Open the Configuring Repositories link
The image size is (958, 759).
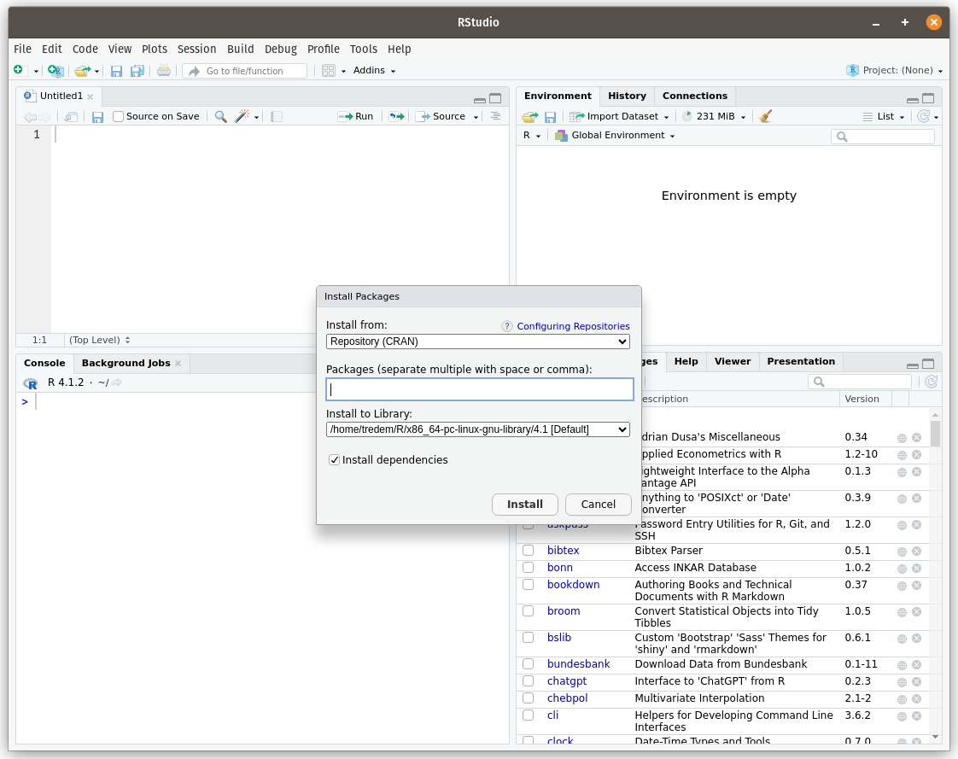(x=573, y=326)
